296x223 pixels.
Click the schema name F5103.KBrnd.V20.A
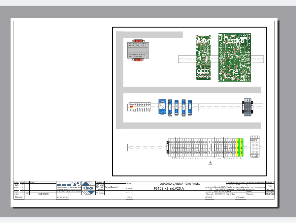[x=169, y=189]
